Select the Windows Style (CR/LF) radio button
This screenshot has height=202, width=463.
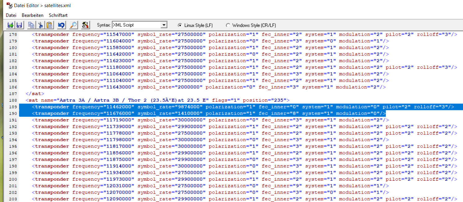pos(228,25)
